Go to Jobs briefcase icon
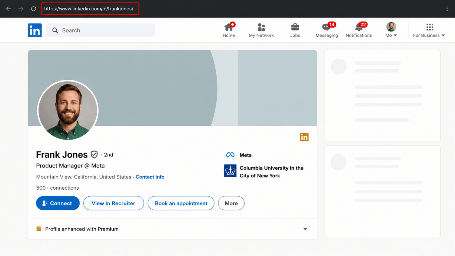The image size is (455, 256). coord(295,27)
